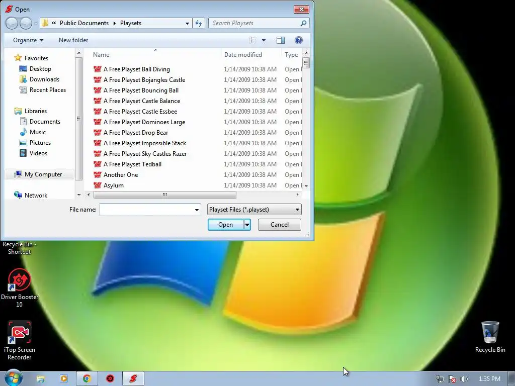
Task: Click the change view icon
Action: pos(253,40)
